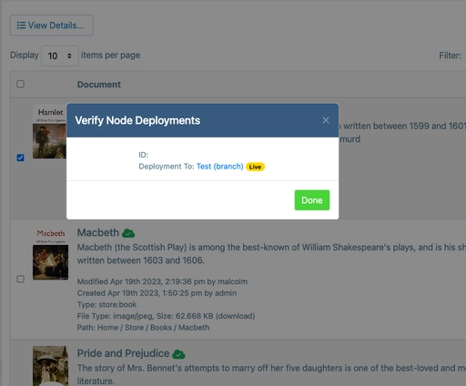Toggle the select-all checkbox in the header
Screen dimensions: 466x386
[x=20, y=84]
